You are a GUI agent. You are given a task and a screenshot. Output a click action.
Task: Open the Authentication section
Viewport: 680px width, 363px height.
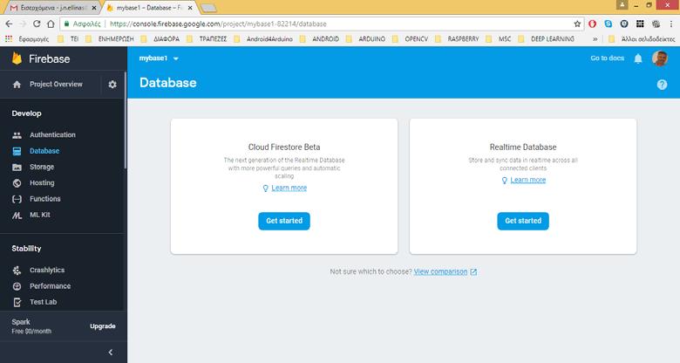pyautogui.click(x=52, y=135)
